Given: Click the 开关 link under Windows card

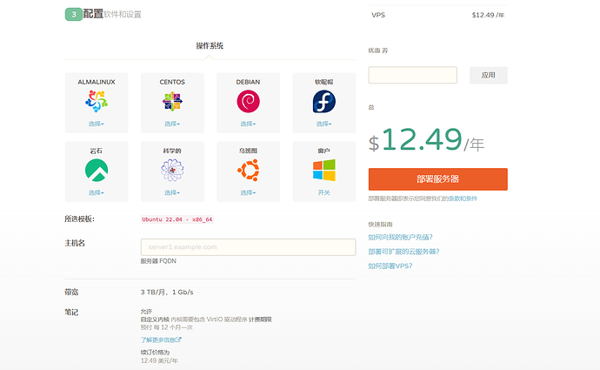Looking at the screenshot, I should (324, 192).
